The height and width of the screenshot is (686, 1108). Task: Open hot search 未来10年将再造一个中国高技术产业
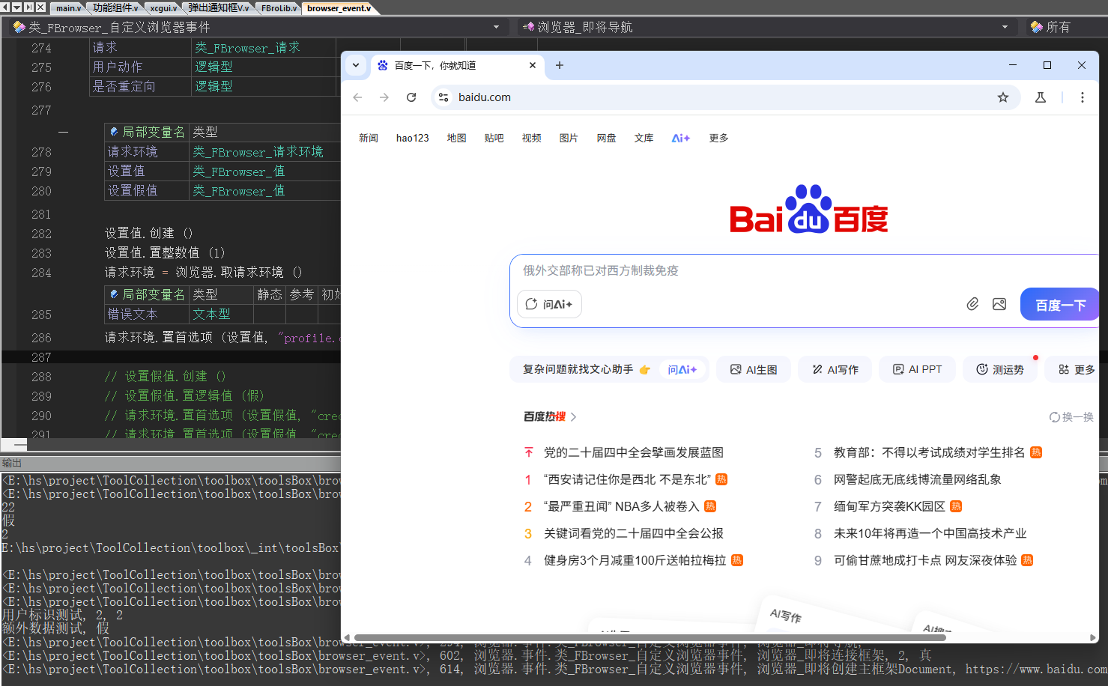[x=930, y=533]
